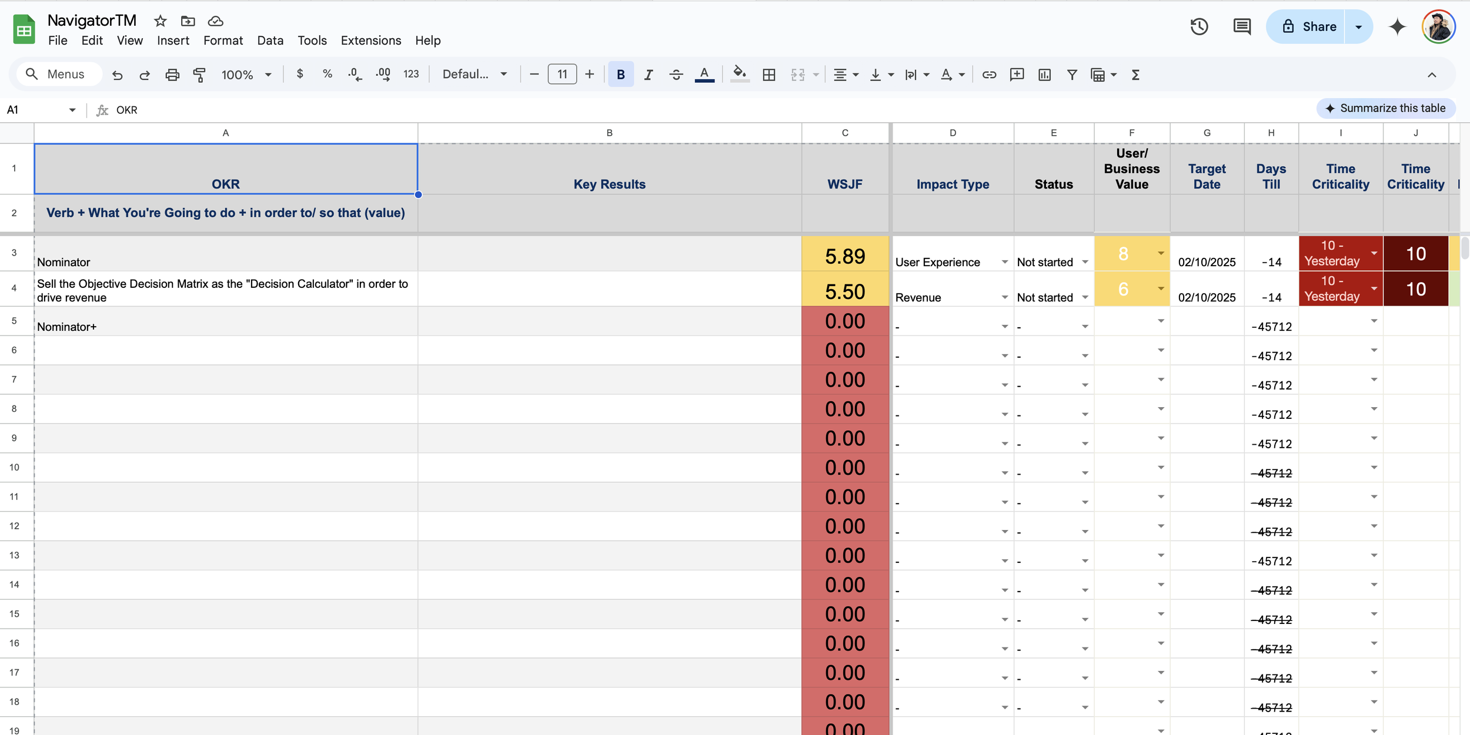
Task: Click the Undo icon
Action: tap(118, 75)
